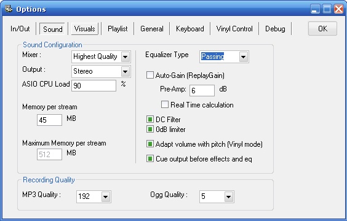The width and height of the screenshot is (347, 221).
Task: Open the Keyboard tab
Action: point(190,29)
